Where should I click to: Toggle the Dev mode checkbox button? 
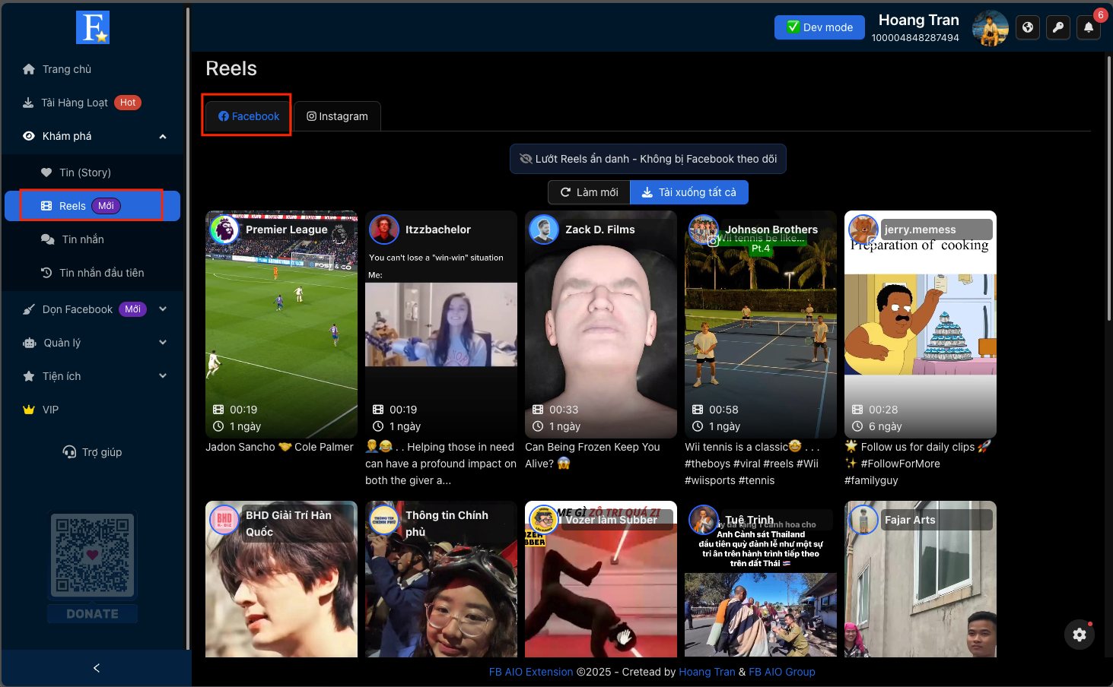coord(819,27)
